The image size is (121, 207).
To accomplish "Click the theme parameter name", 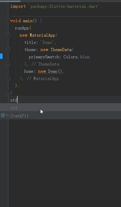I will click(x=30, y=50).
